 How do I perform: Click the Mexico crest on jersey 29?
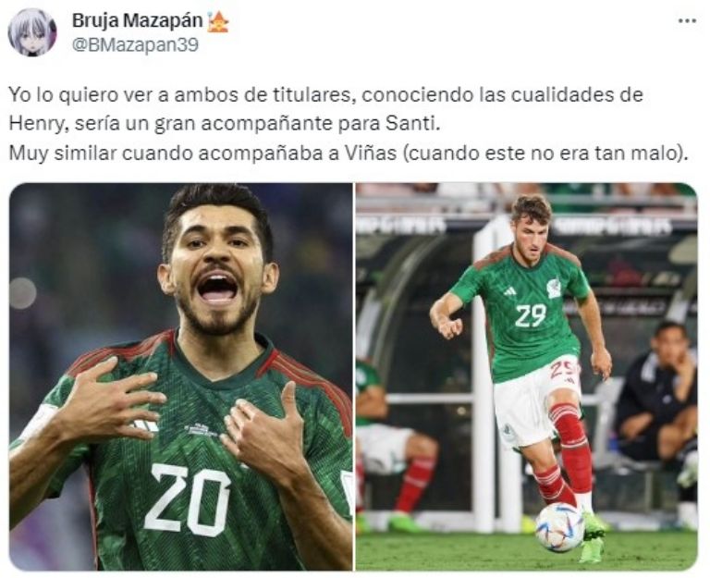(554, 289)
